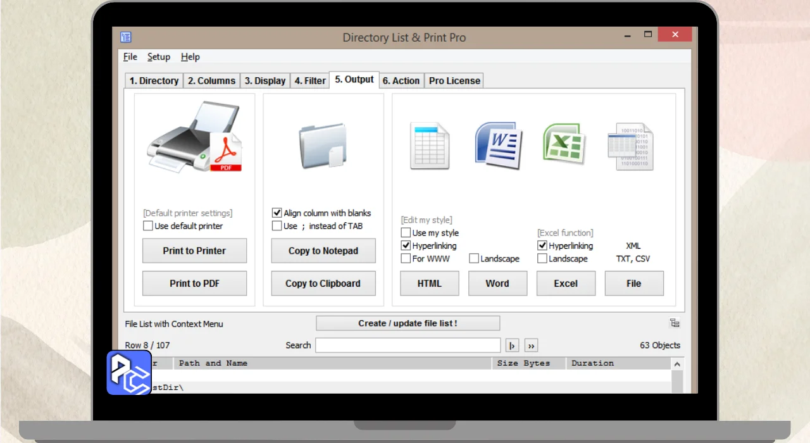Click the Row 8 / 107 indicator
Viewport: 810px width, 443px height.
pyautogui.click(x=147, y=346)
